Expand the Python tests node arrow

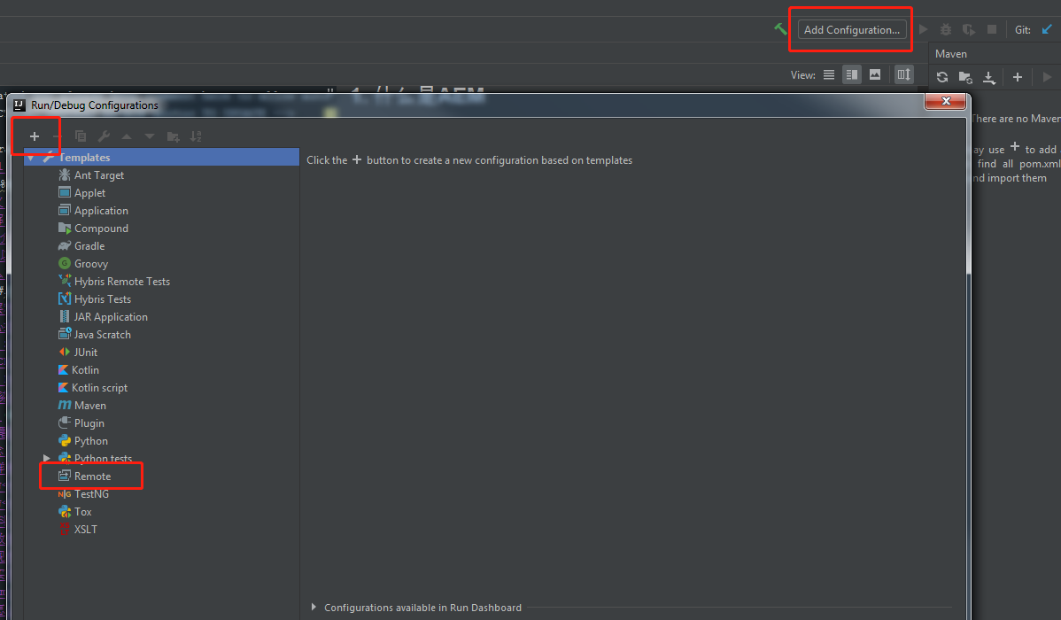coord(46,458)
